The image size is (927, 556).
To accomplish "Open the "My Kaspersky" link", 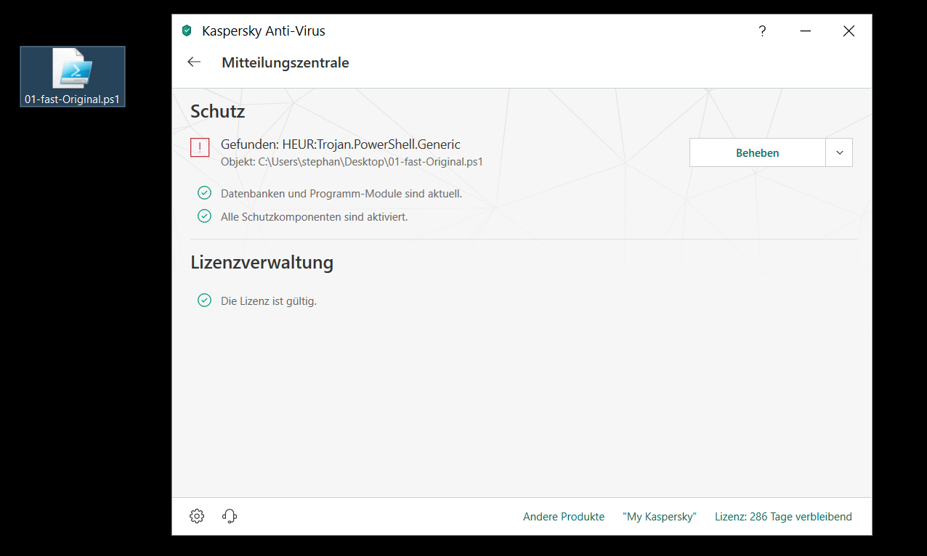I will pos(660,517).
